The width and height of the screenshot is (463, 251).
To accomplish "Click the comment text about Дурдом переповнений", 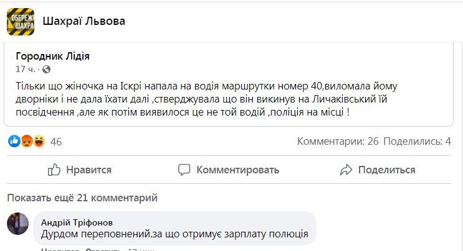I will 174,235.
